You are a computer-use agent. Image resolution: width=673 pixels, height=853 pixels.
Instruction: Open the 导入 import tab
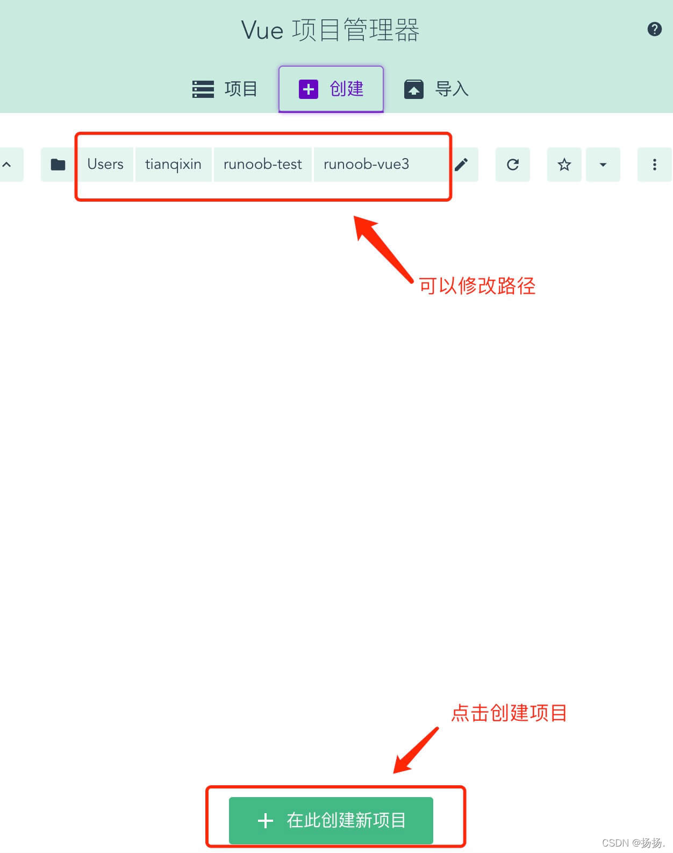click(436, 89)
